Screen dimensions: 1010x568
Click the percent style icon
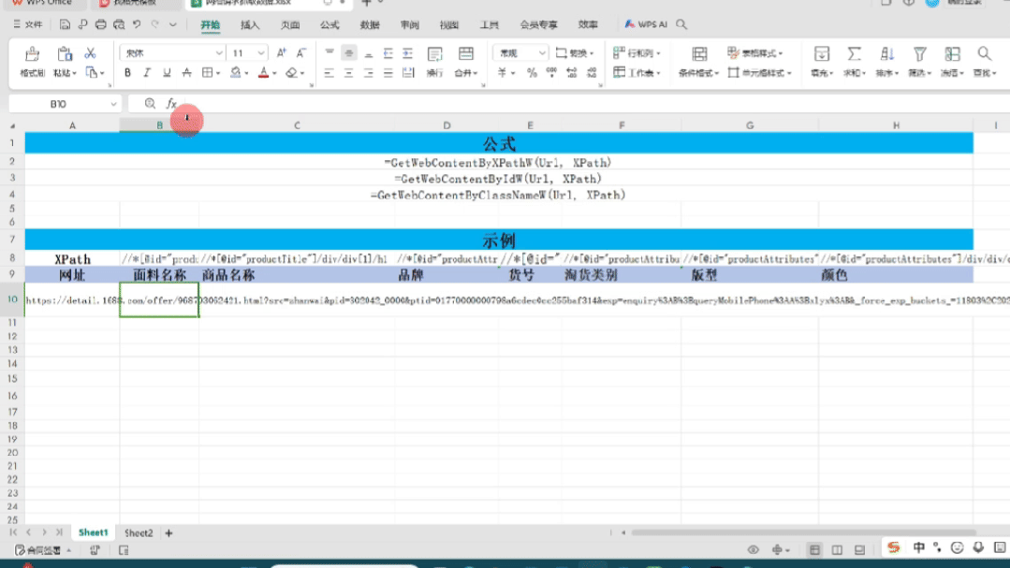tap(532, 73)
